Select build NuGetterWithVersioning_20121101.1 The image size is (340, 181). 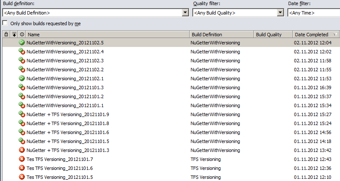pos(65,105)
